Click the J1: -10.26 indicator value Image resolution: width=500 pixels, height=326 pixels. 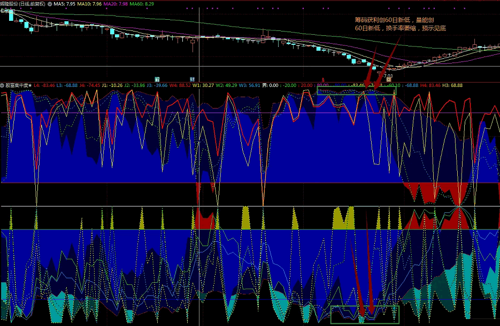112,85
